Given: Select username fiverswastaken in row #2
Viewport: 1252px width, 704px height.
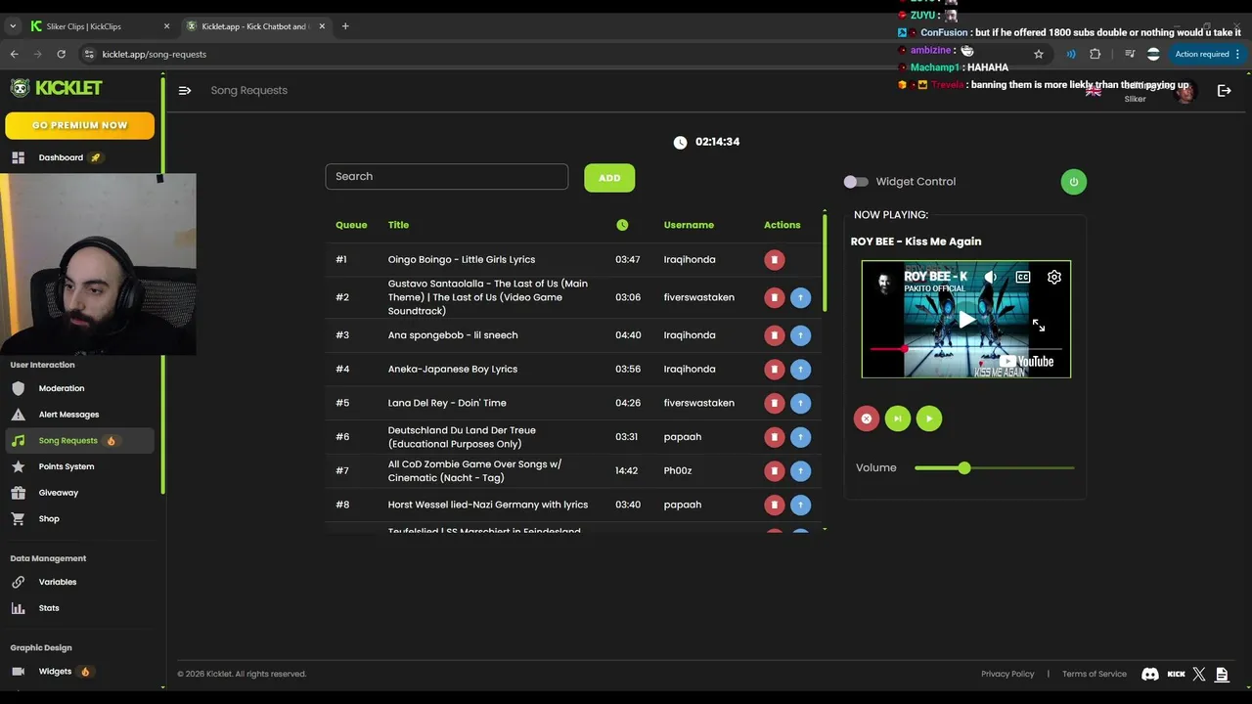Looking at the screenshot, I should click(x=698, y=297).
